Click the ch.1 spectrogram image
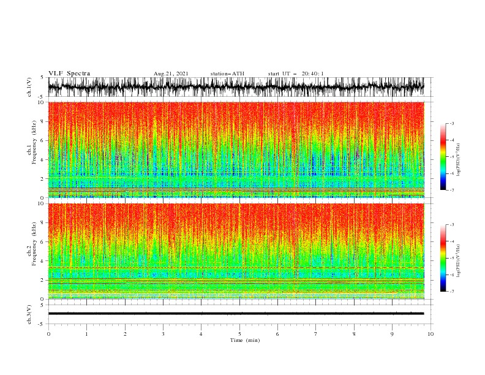This screenshot has height=375, width=485. click(x=236, y=150)
